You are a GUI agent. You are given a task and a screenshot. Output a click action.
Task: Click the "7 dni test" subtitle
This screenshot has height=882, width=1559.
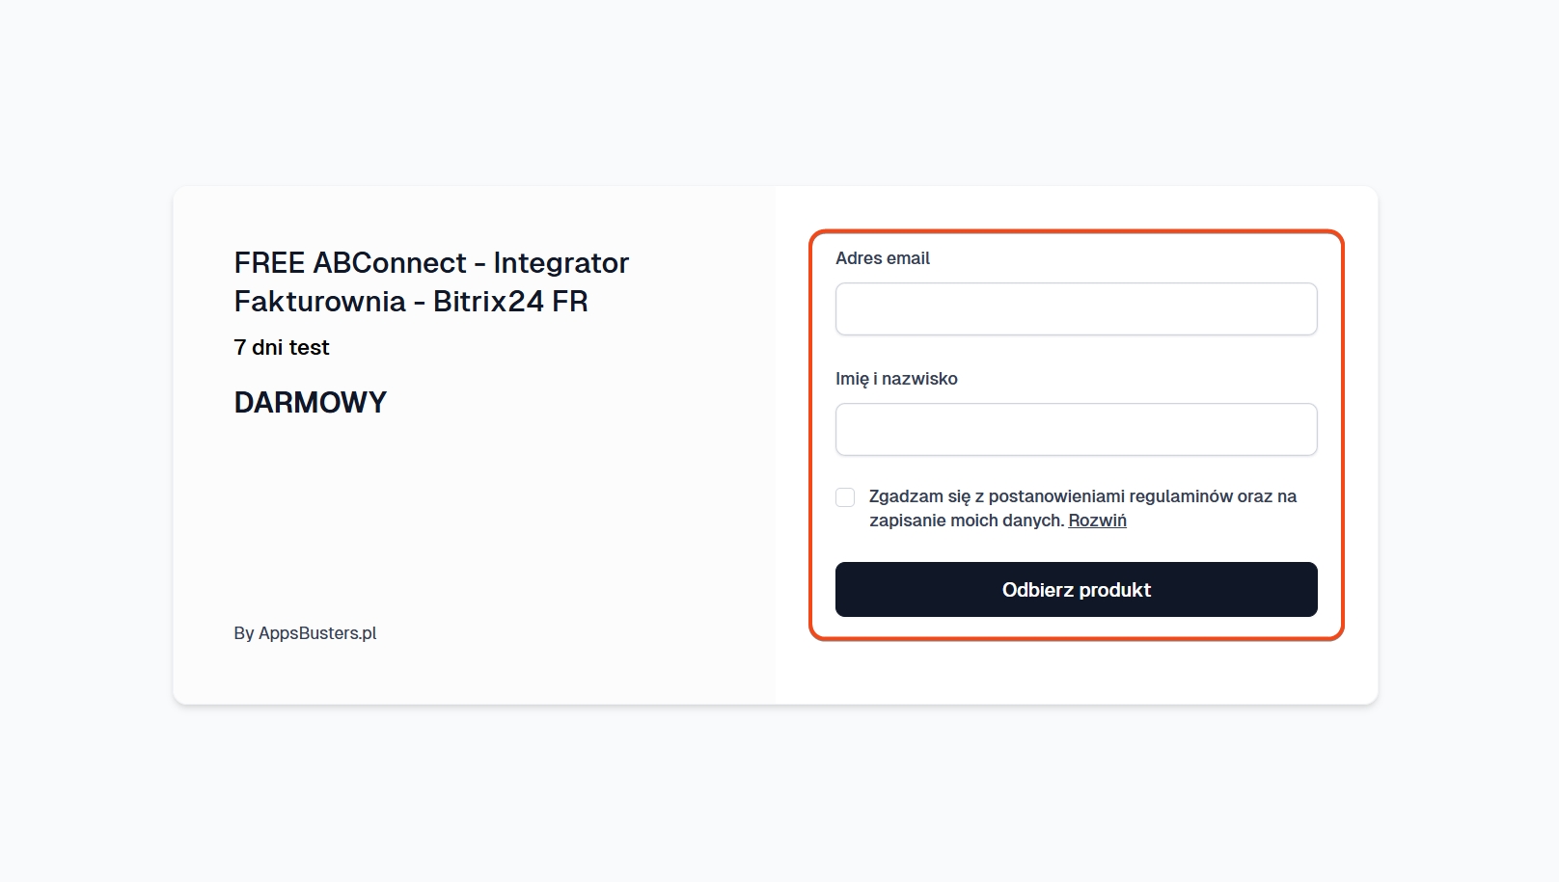point(282,348)
